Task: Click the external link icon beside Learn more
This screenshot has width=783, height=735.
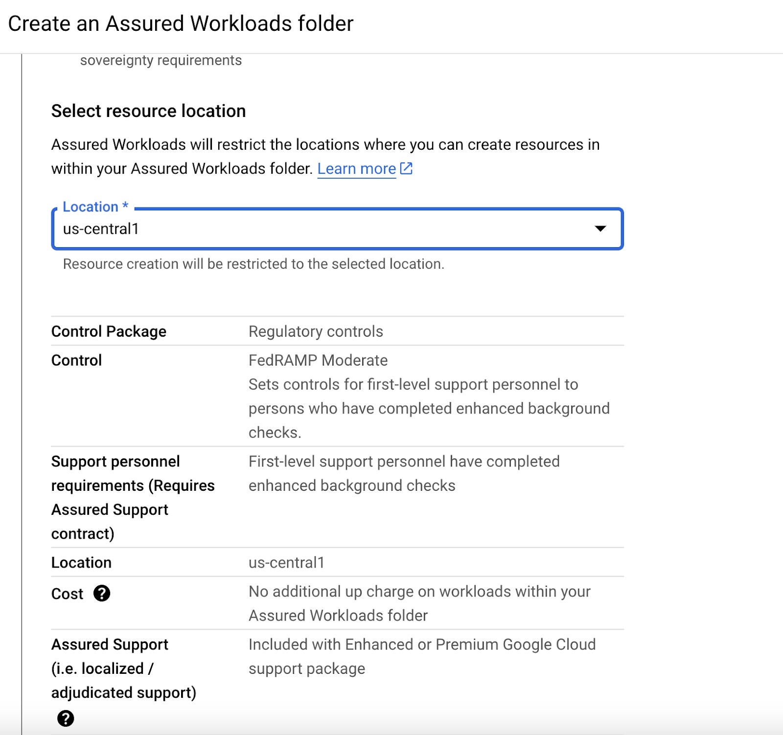Action: [x=406, y=168]
